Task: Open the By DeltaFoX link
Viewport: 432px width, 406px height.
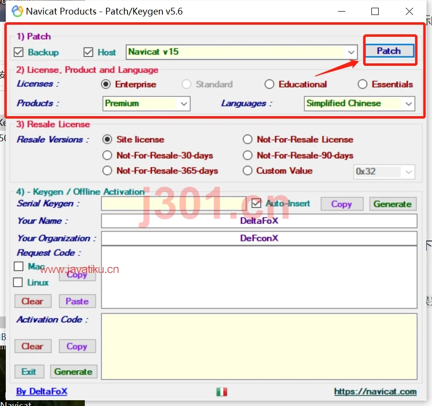Action: [x=42, y=391]
